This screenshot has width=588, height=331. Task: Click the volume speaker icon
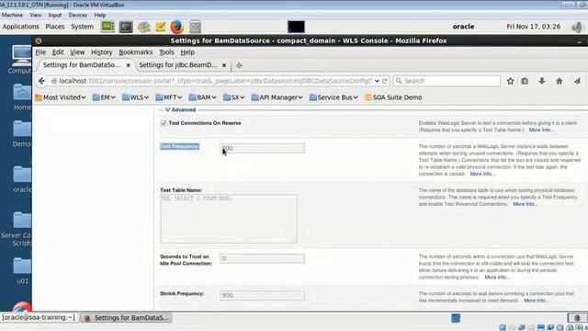click(577, 27)
